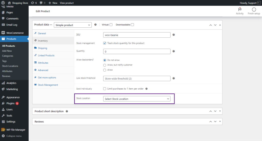Click the Low stock threshold field
This screenshot has height=141, width=262.
(137, 78)
